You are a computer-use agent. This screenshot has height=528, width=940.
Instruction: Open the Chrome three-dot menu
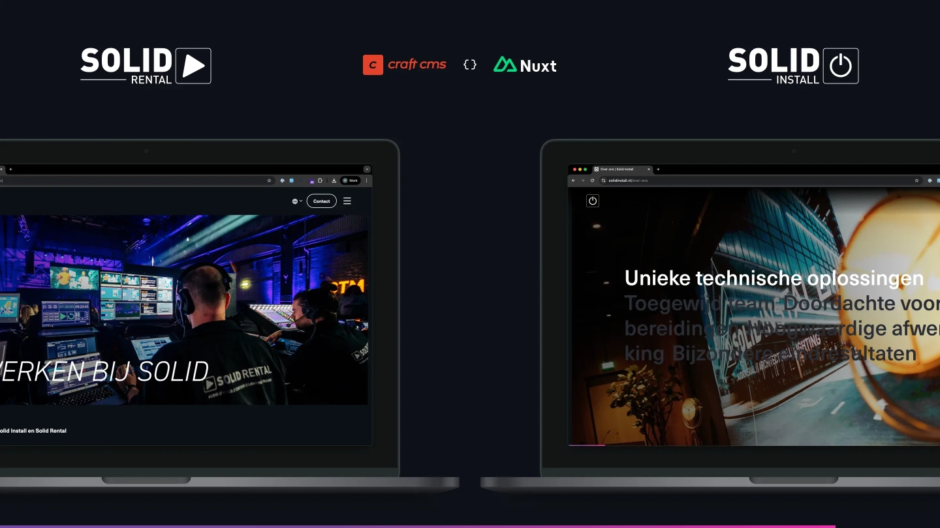366,181
